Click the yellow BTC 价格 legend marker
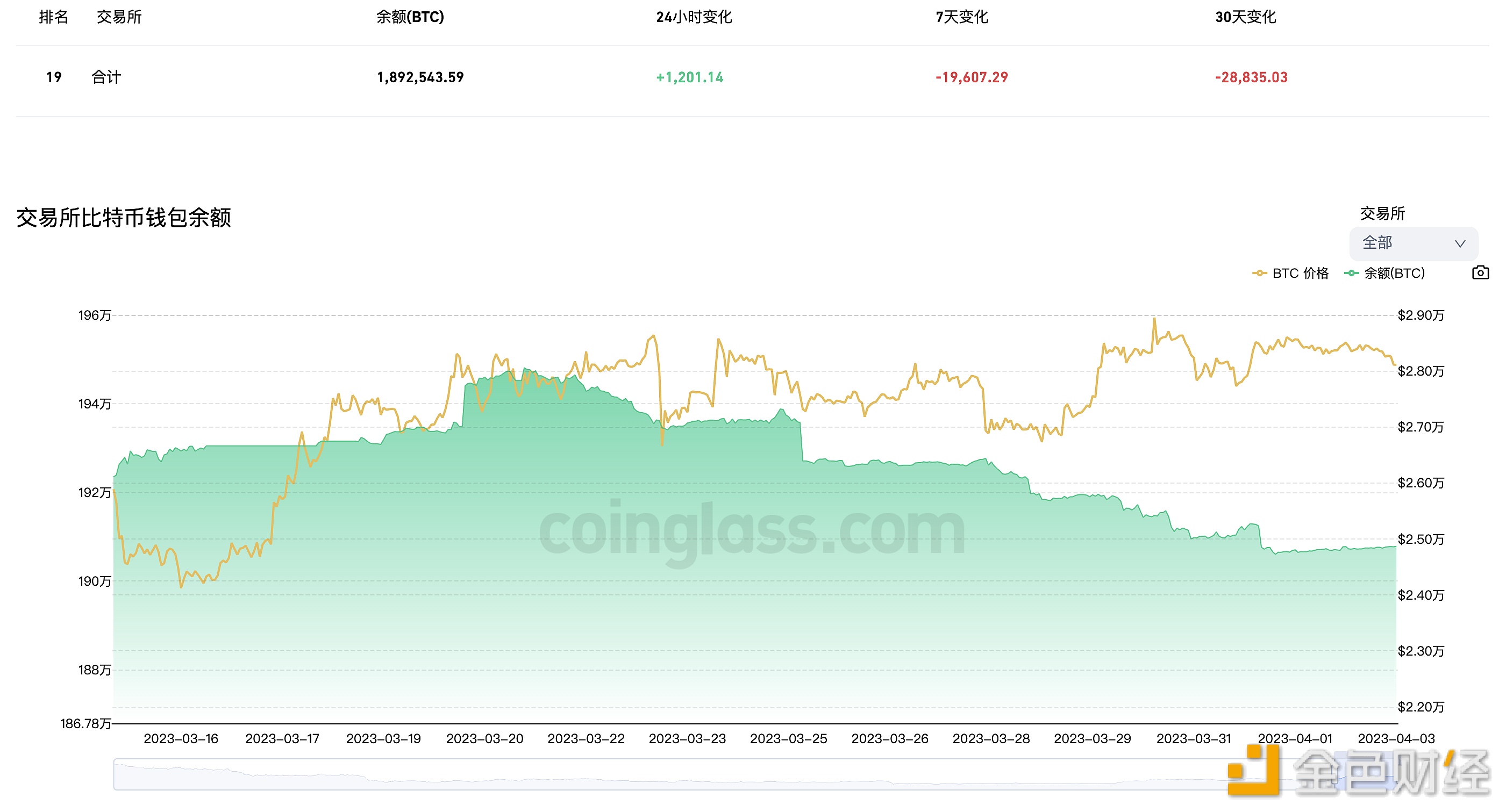Viewport: 1499px width, 805px height. point(1259,274)
